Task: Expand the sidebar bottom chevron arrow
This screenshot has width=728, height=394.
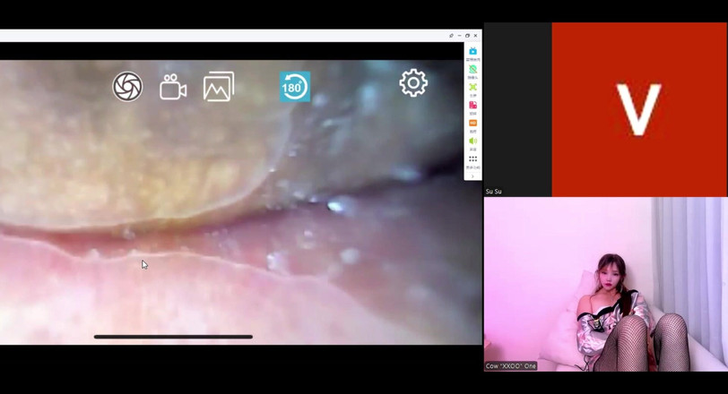Action: click(472, 176)
